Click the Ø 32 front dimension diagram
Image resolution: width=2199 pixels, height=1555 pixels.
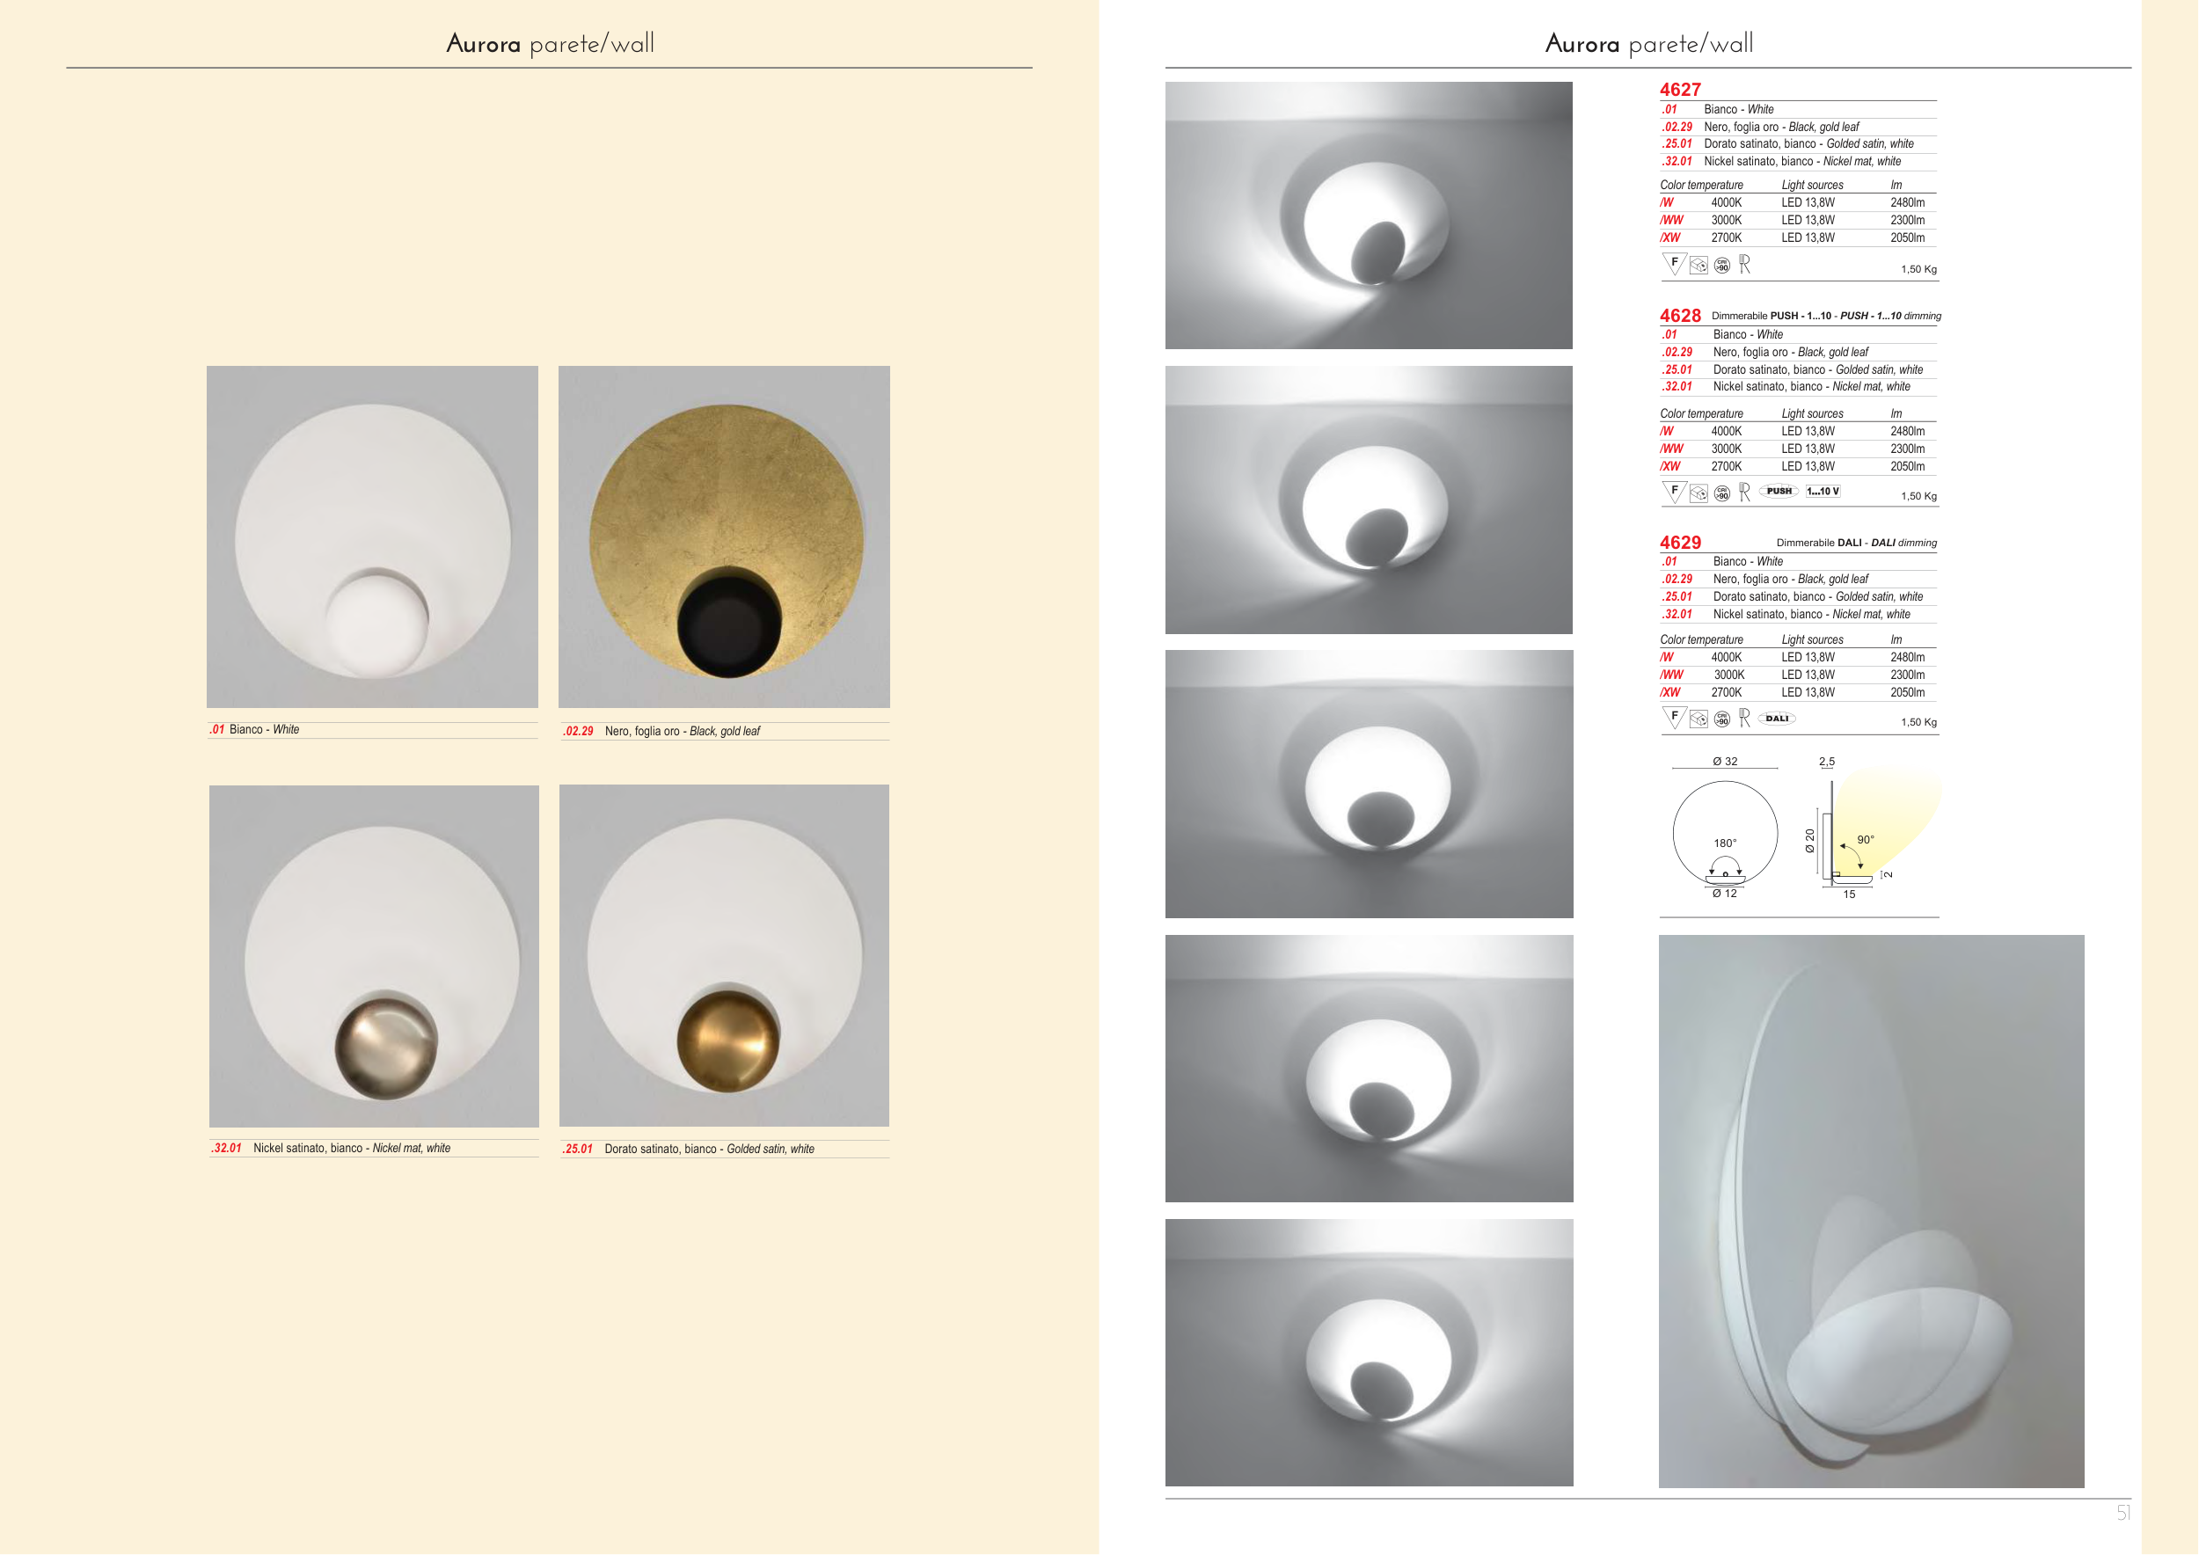[1725, 831]
